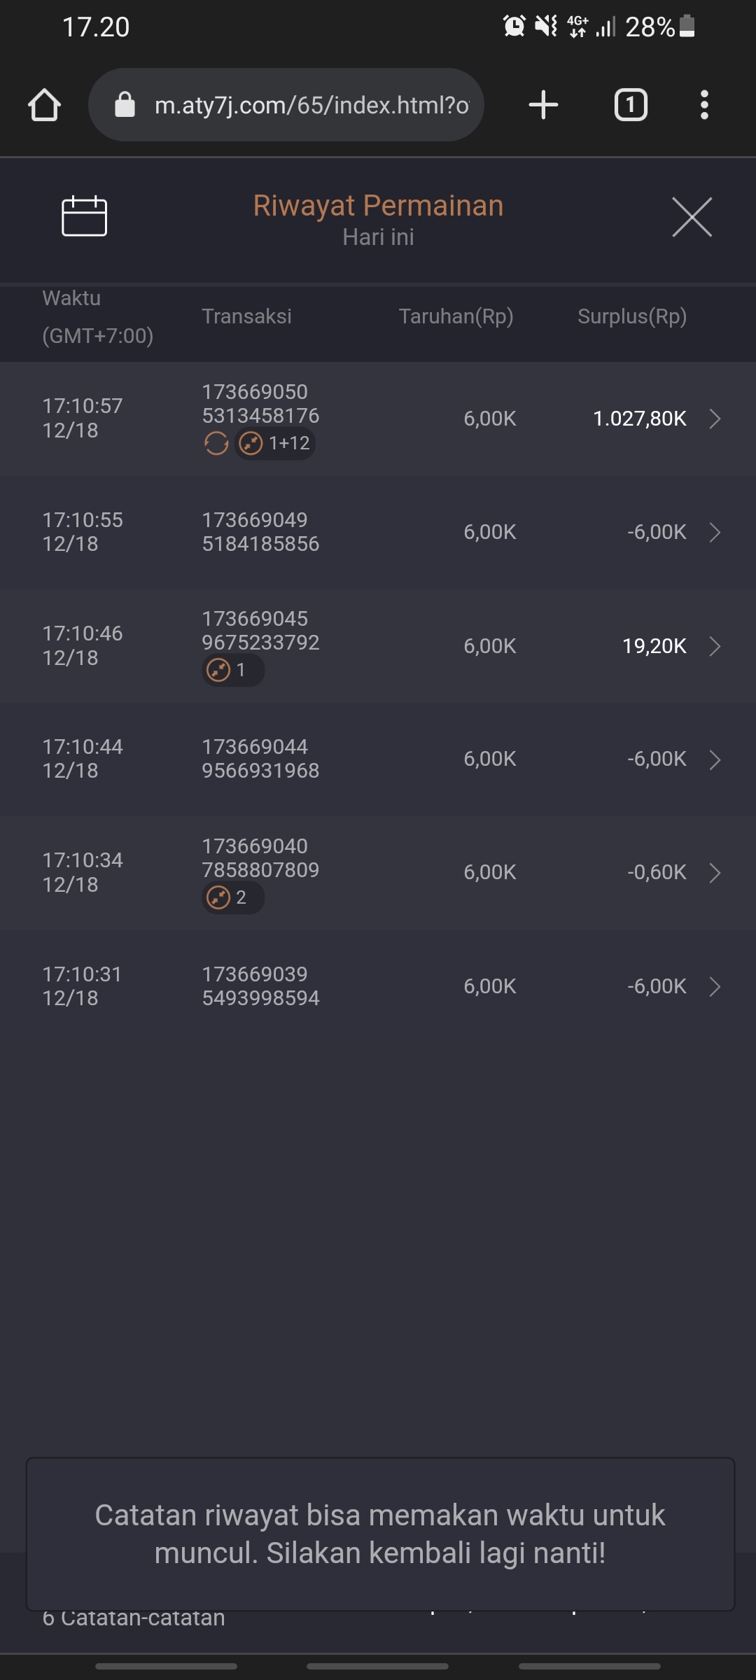Screen dimensions: 756x1680
Task: Dismiss the Catatan riwayat notice message
Action: coord(380,1534)
